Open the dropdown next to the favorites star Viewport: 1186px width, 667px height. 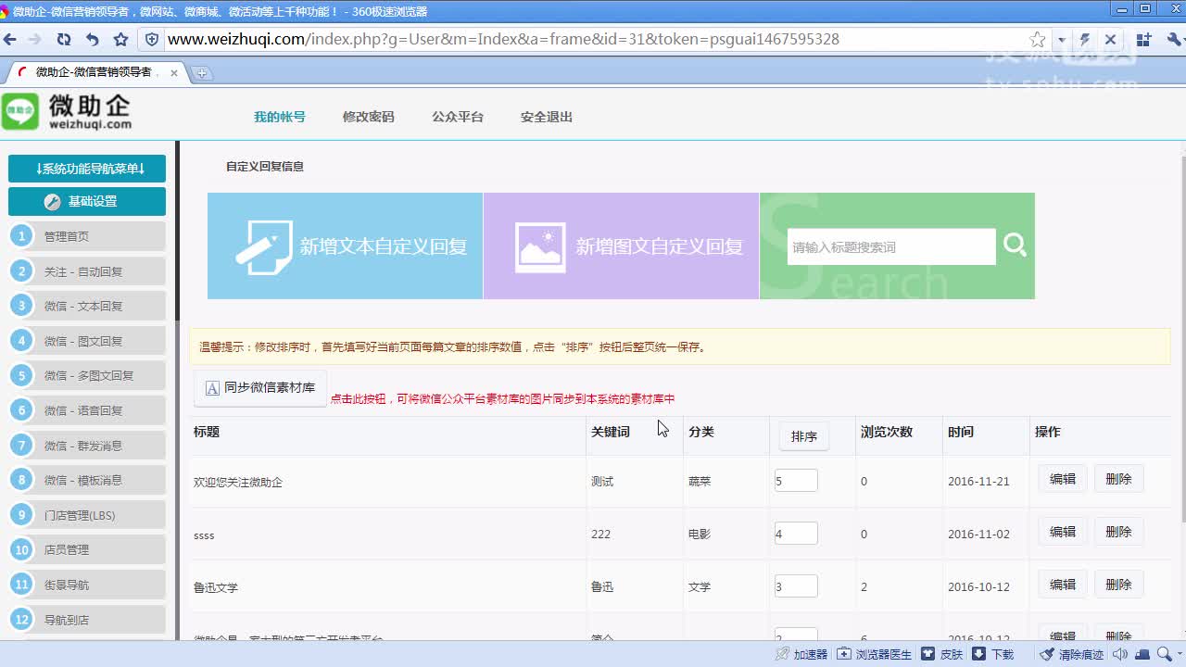click(1062, 40)
